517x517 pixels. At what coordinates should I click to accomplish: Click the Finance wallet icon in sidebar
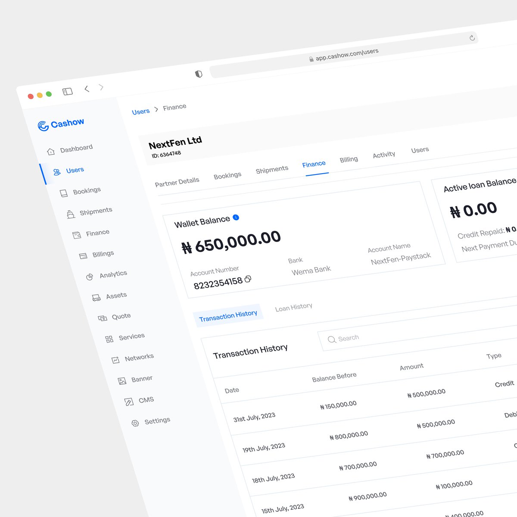pos(77,235)
